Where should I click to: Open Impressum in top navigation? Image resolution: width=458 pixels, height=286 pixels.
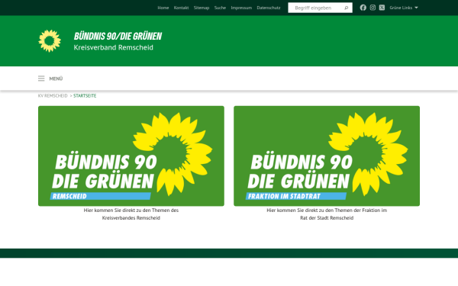point(241,8)
